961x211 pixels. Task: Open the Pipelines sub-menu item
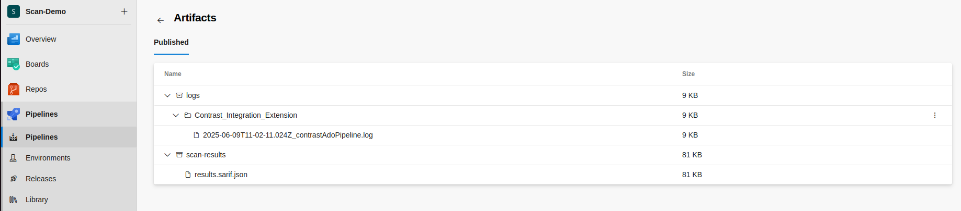coord(42,137)
